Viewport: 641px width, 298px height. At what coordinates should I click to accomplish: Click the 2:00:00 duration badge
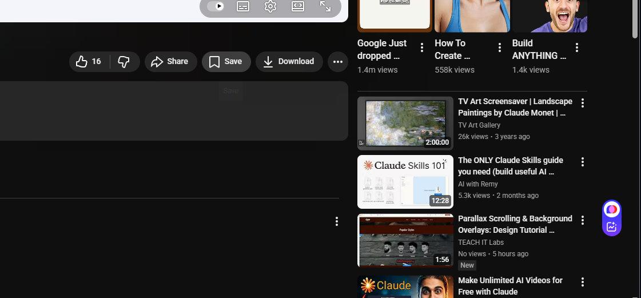(437, 142)
